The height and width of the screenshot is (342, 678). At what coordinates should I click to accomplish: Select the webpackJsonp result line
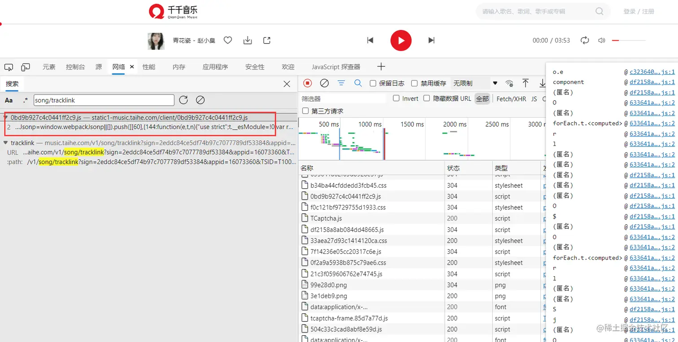150,127
